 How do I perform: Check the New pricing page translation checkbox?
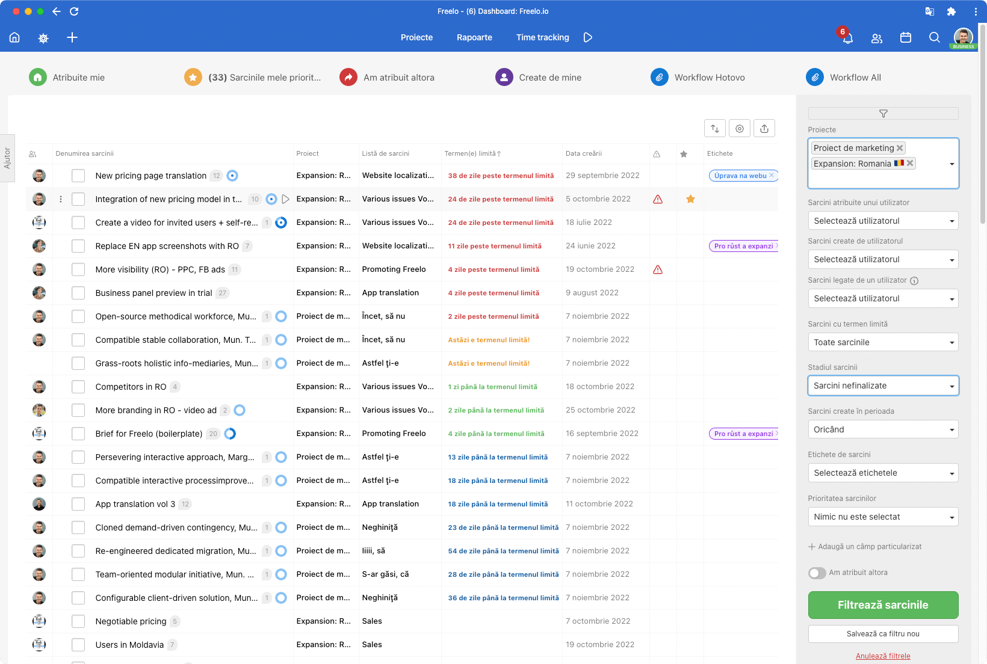coord(78,176)
